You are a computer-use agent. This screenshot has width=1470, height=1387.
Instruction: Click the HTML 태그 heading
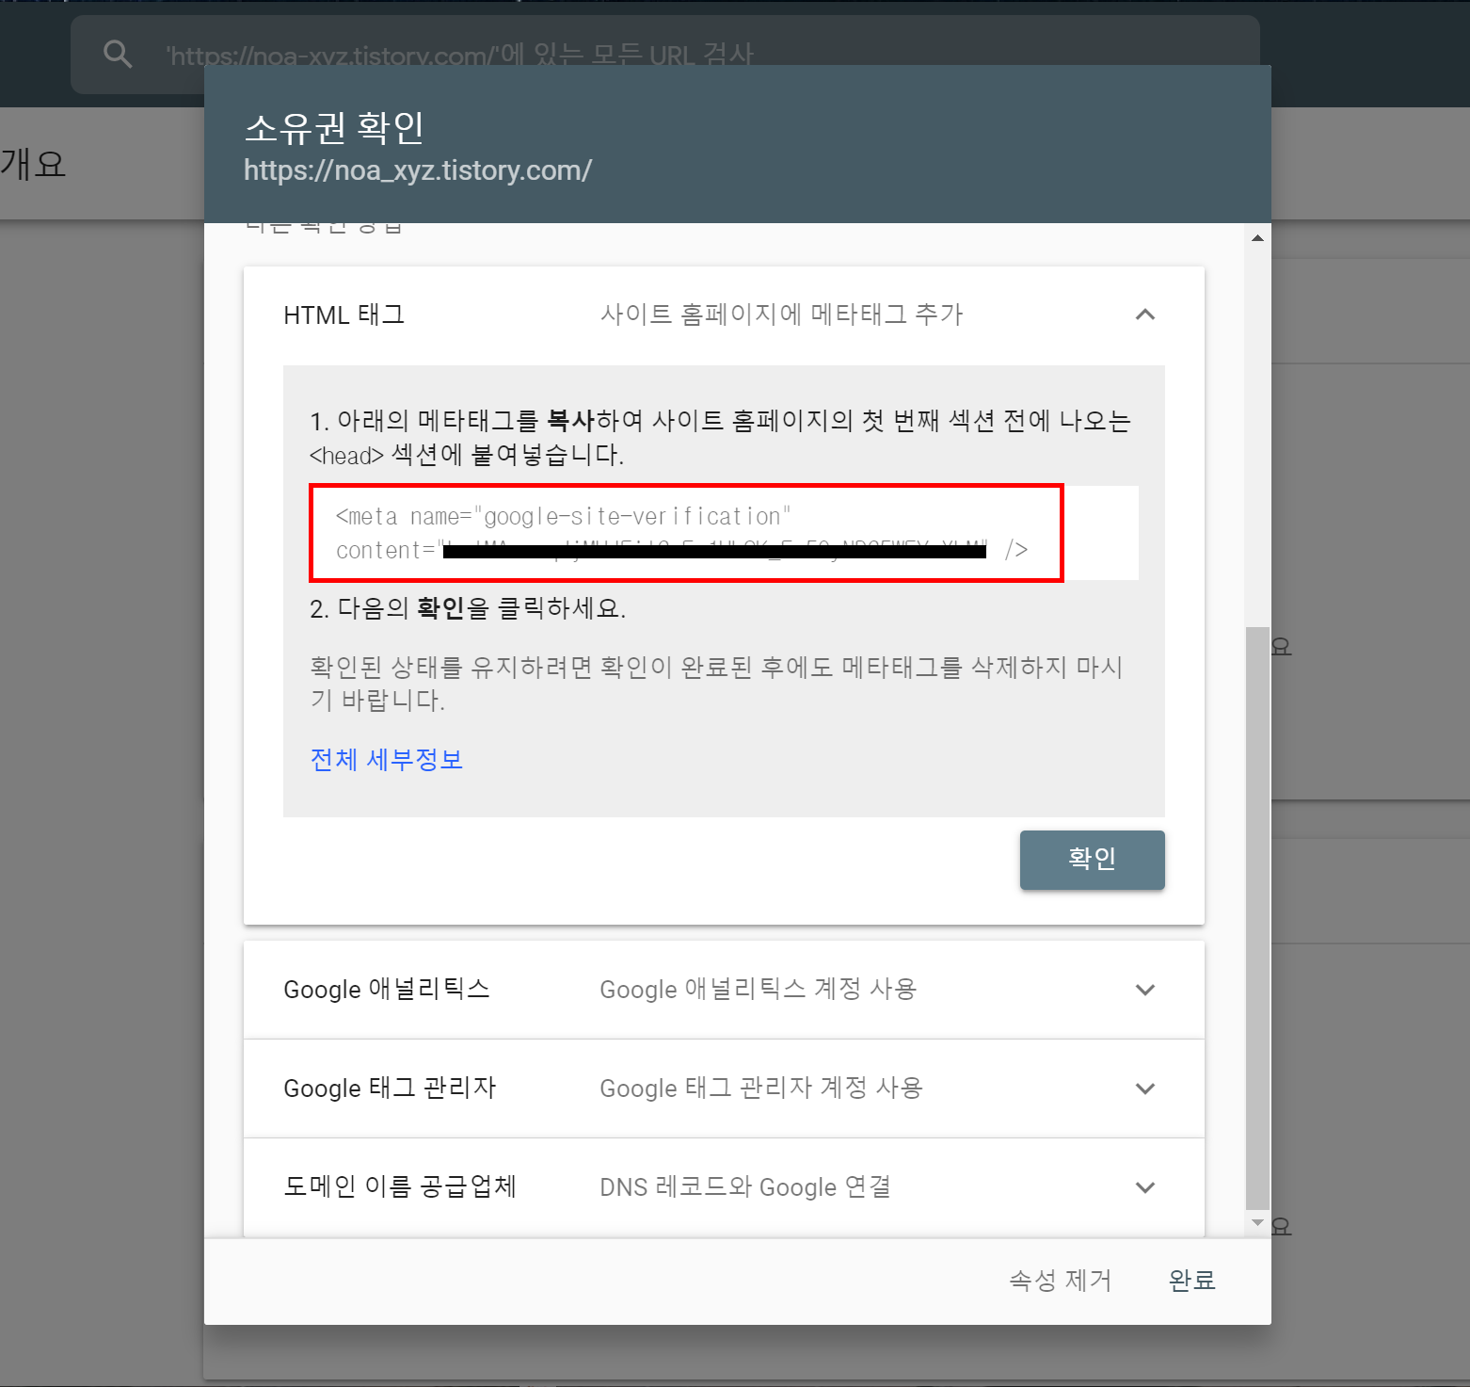[344, 314]
